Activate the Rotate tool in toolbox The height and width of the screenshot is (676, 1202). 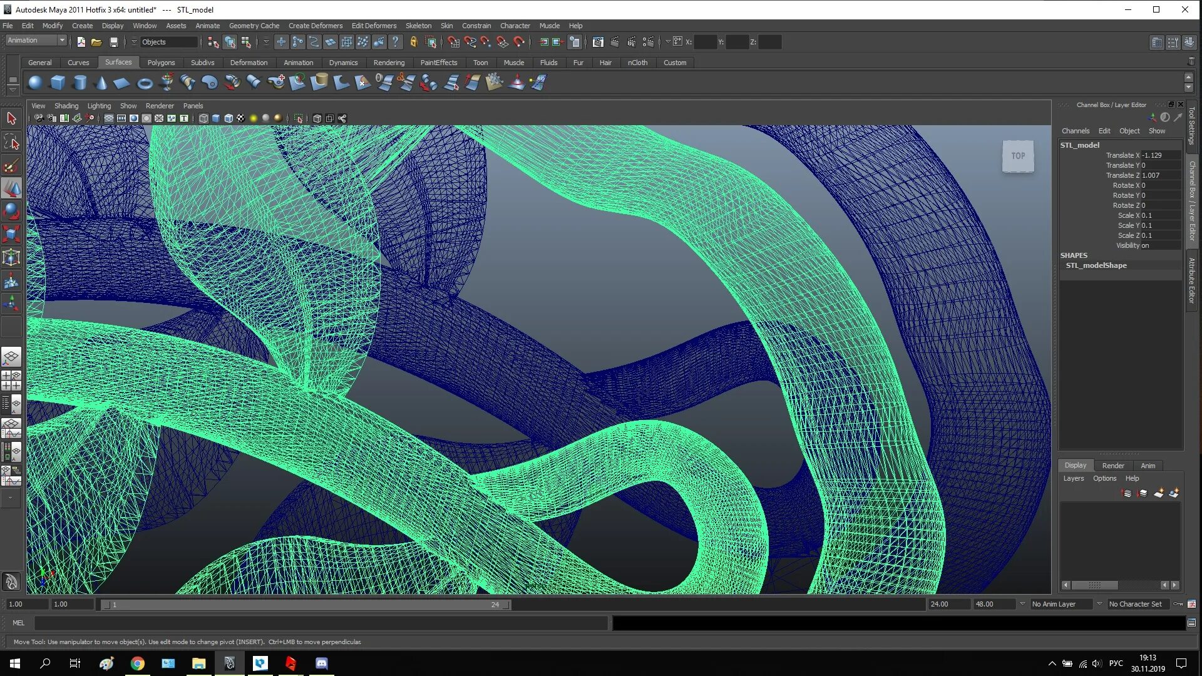(11, 211)
